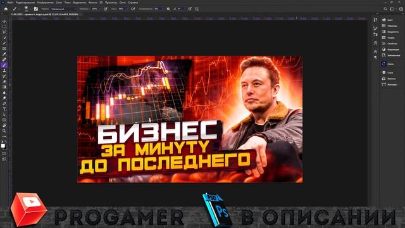The height and width of the screenshot is (228, 405).
Task: Select the History Brush tool
Action: (4, 76)
